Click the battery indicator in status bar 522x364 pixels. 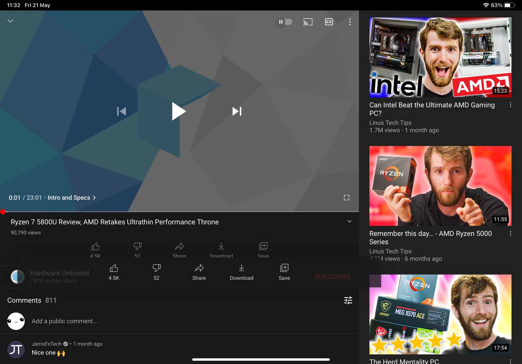(x=510, y=5)
